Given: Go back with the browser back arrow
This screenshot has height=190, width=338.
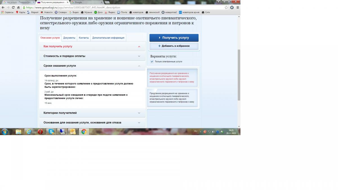Looking at the screenshot, I should pyautogui.click(x=3, y=8).
